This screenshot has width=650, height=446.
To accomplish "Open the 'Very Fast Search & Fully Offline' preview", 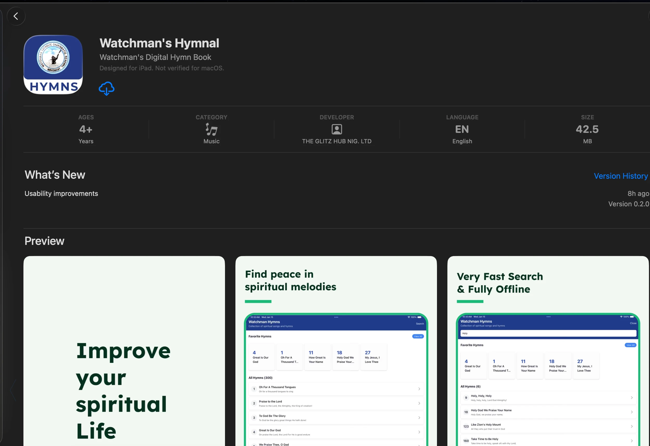I will [548, 283].
